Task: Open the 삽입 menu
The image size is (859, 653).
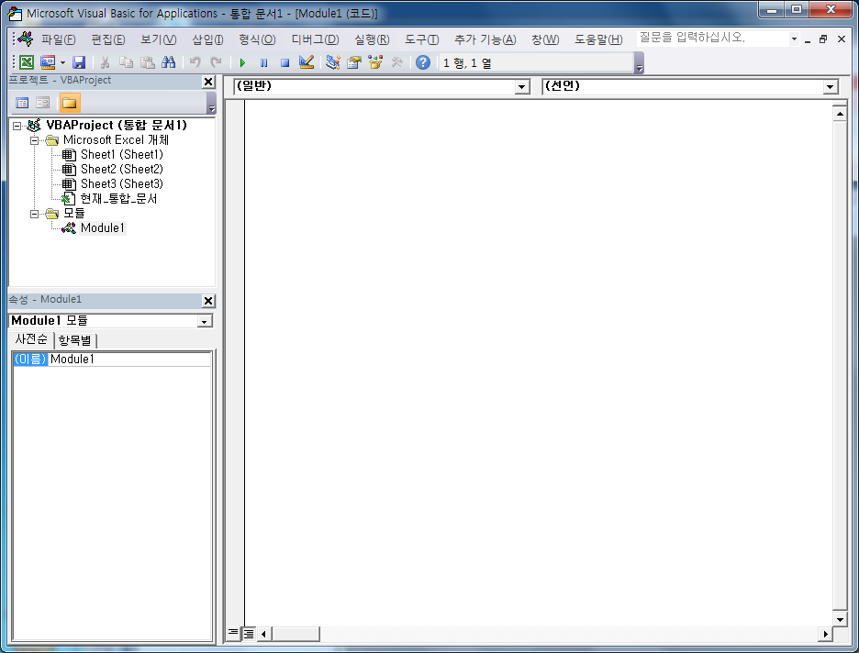Action: tap(207, 39)
